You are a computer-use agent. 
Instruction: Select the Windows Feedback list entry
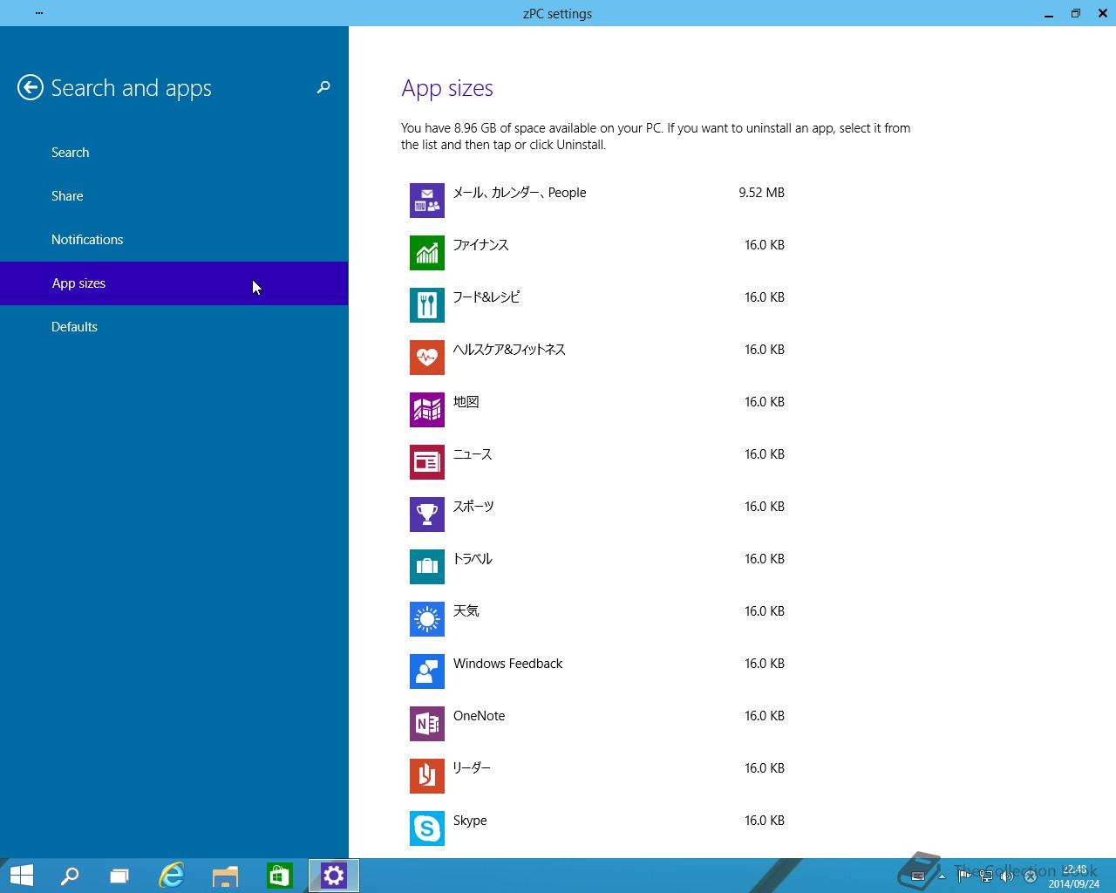pos(597,671)
